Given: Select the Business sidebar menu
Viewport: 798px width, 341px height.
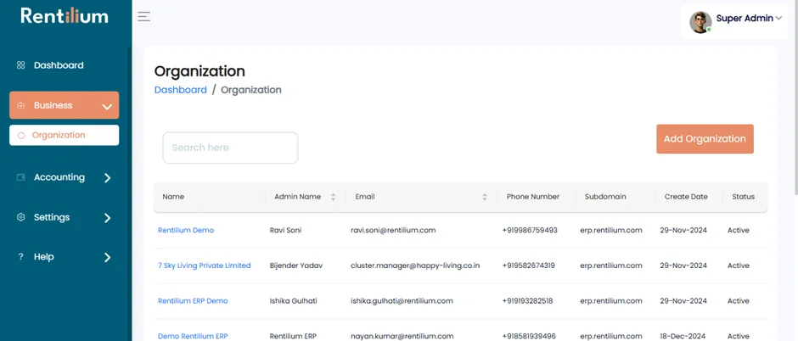Looking at the screenshot, I should (x=65, y=105).
